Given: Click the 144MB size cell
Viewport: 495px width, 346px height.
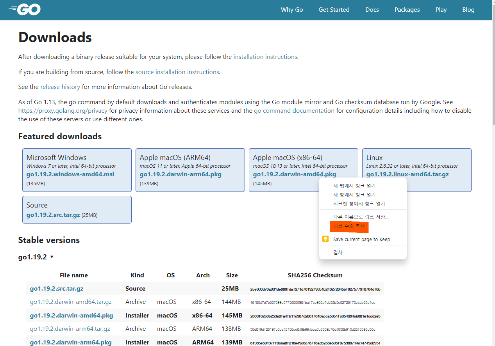Looking at the screenshot, I should (231, 302).
